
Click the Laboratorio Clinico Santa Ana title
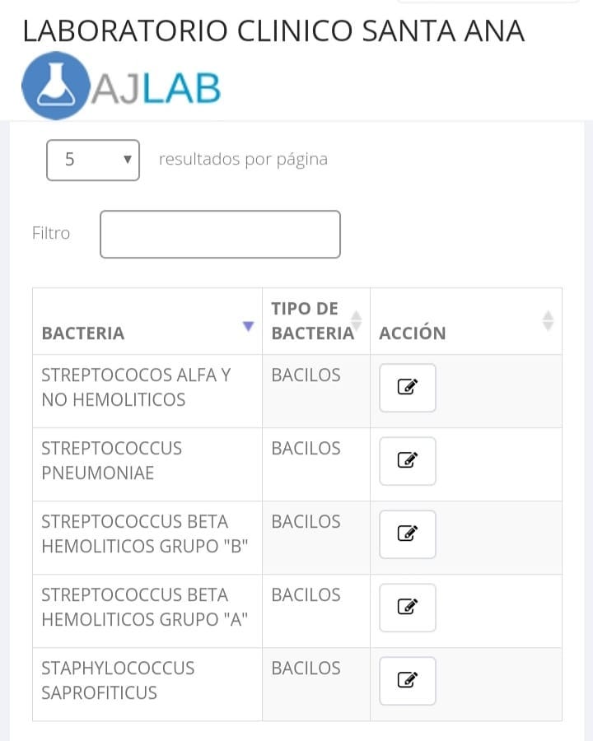(273, 31)
